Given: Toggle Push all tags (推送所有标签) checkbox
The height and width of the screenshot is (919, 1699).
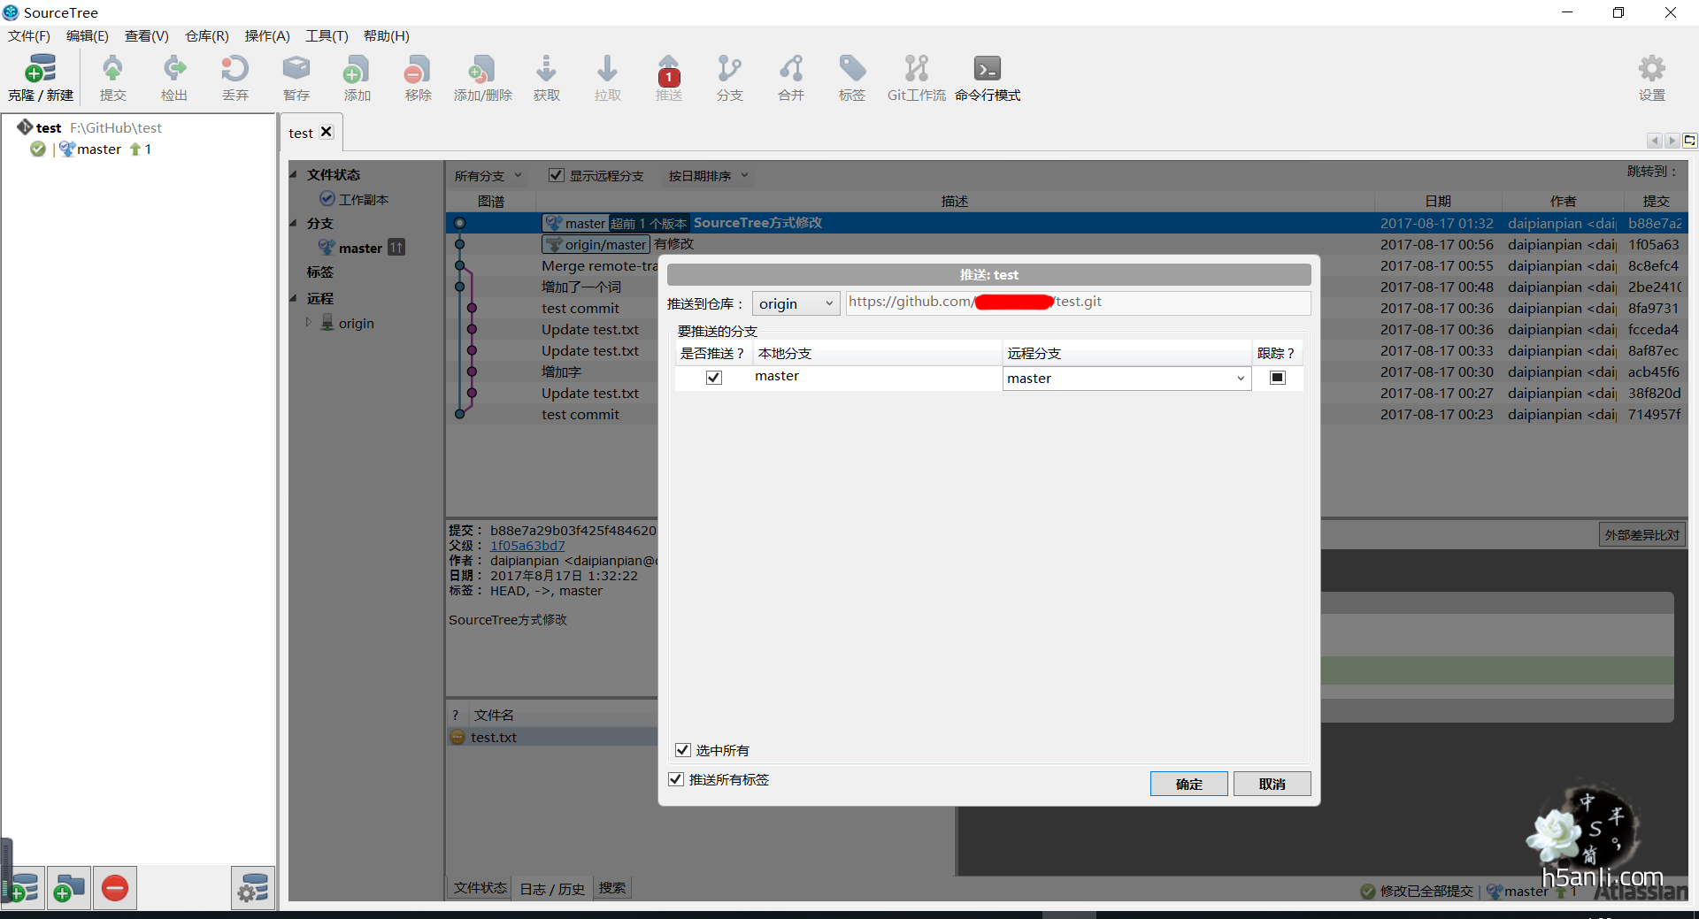Looking at the screenshot, I should (x=676, y=779).
